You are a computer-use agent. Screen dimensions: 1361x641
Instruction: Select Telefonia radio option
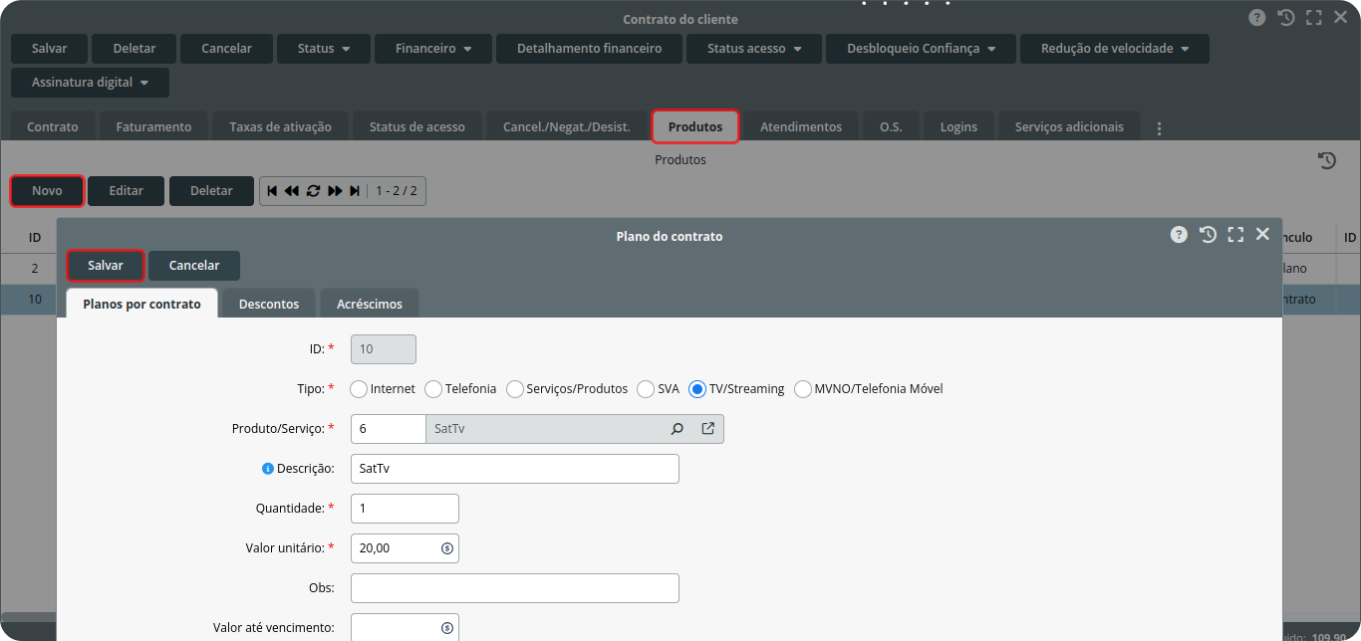(433, 389)
